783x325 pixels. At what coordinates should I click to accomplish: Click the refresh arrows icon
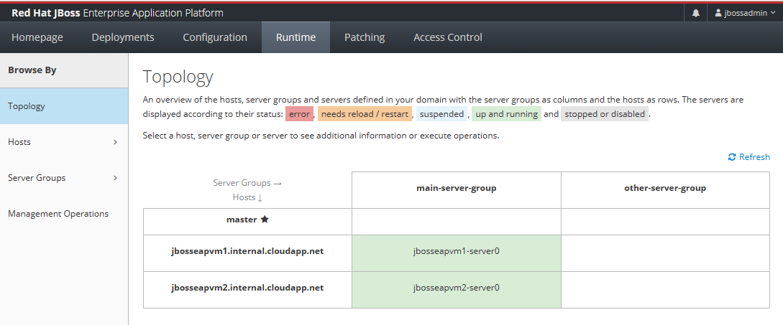pyautogui.click(x=732, y=157)
